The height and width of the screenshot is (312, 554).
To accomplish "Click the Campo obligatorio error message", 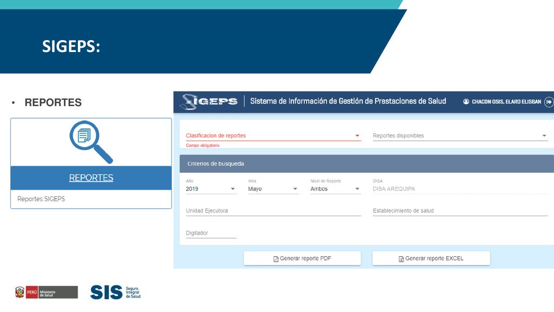I will [202, 145].
